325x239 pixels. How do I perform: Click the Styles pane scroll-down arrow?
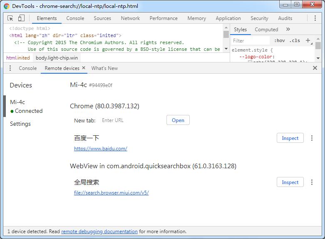pos(318,58)
